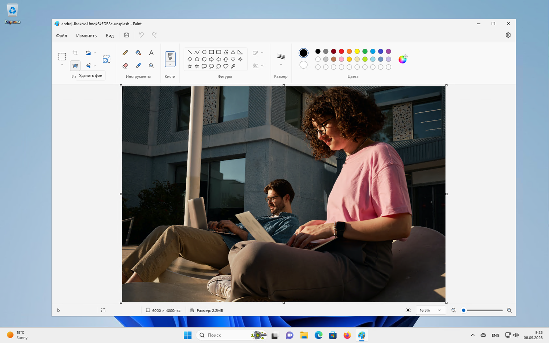Click the edited photo on the canvas
This screenshot has height=343, width=549.
pyautogui.click(x=284, y=194)
